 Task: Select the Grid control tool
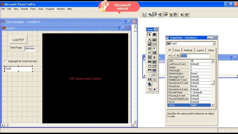pyautogui.click(x=149, y=62)
